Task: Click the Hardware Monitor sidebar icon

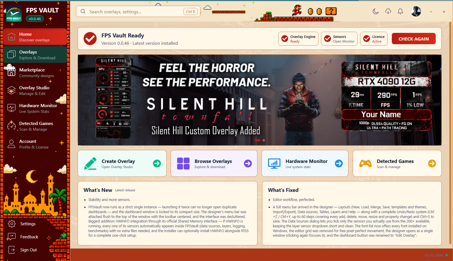Action: pos(11,108)
